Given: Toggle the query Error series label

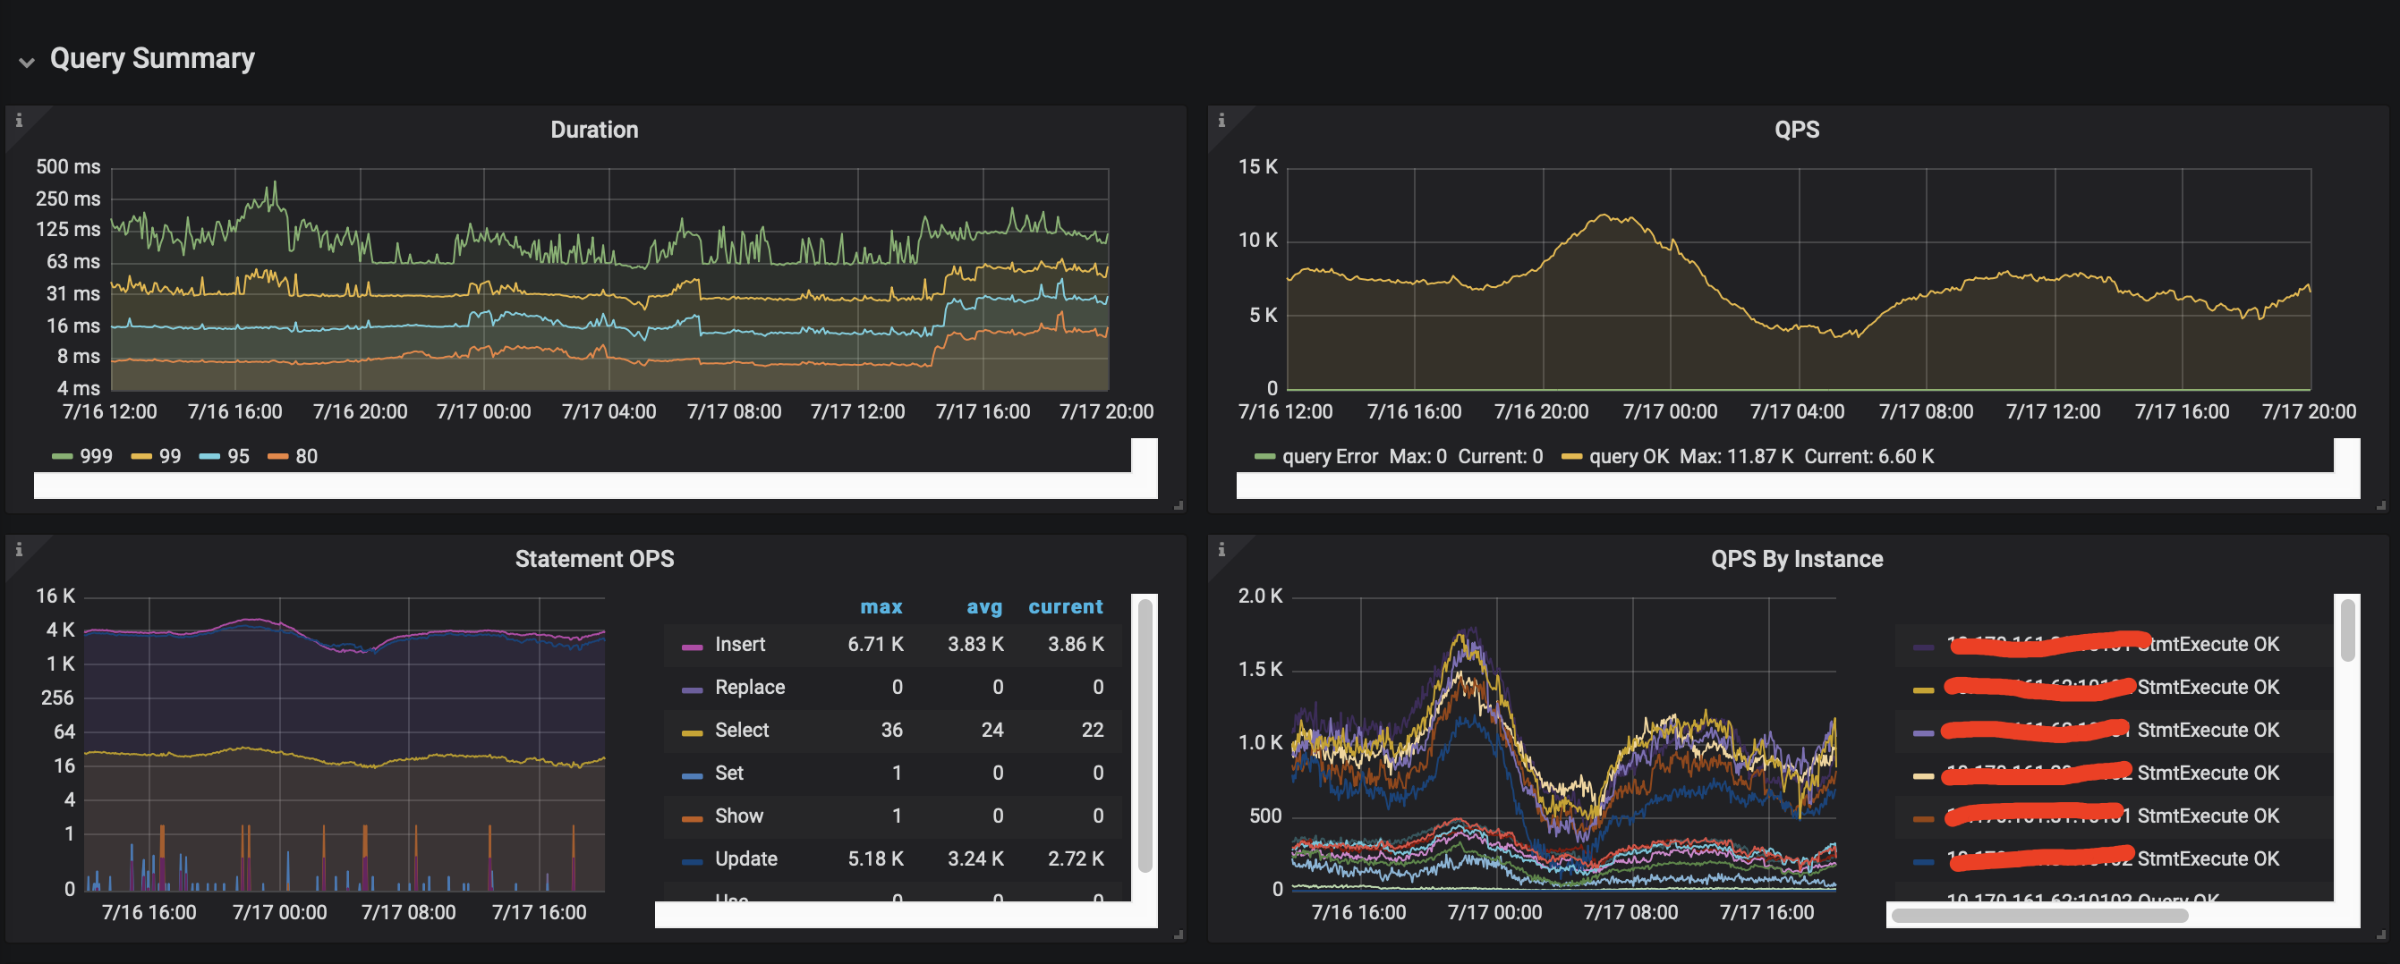Looking at the screenshot, I should (1330, 456).
